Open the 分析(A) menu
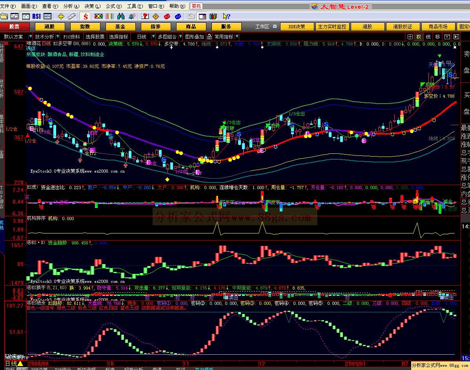The image size is (470, 370). tap(71, 6)
